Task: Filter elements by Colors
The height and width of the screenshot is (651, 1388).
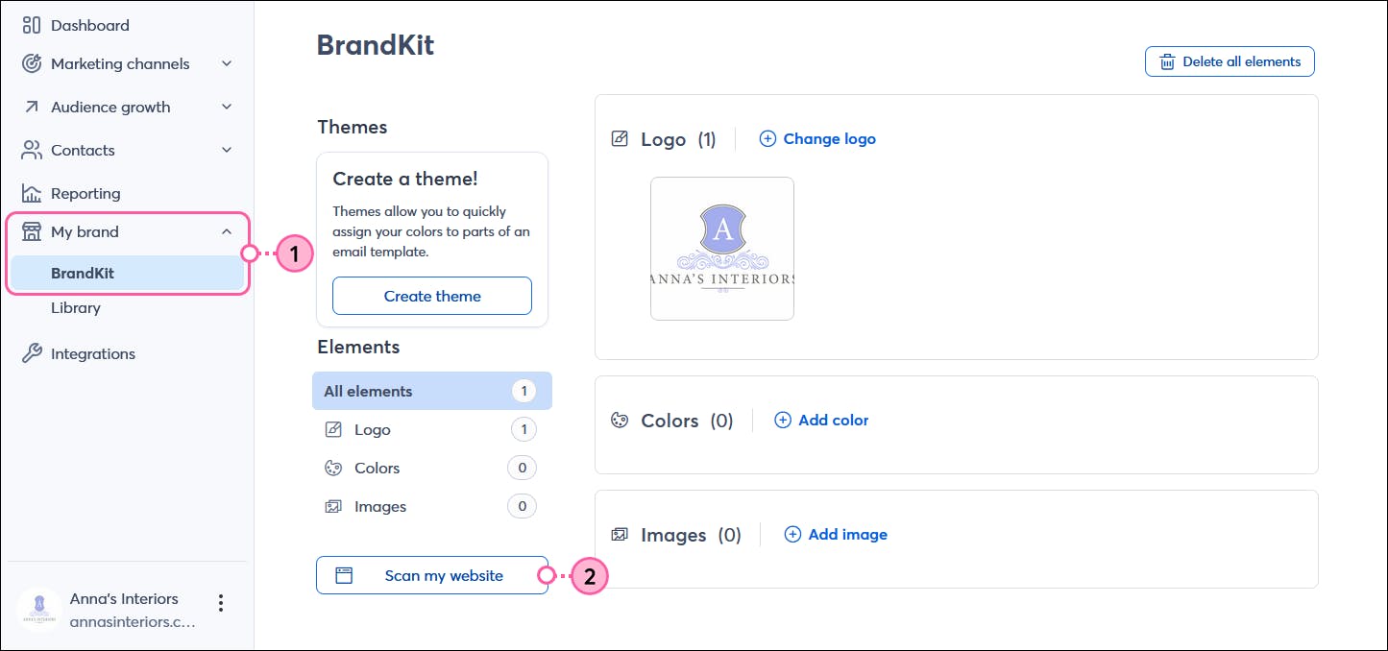Action: tap(377, 468)
